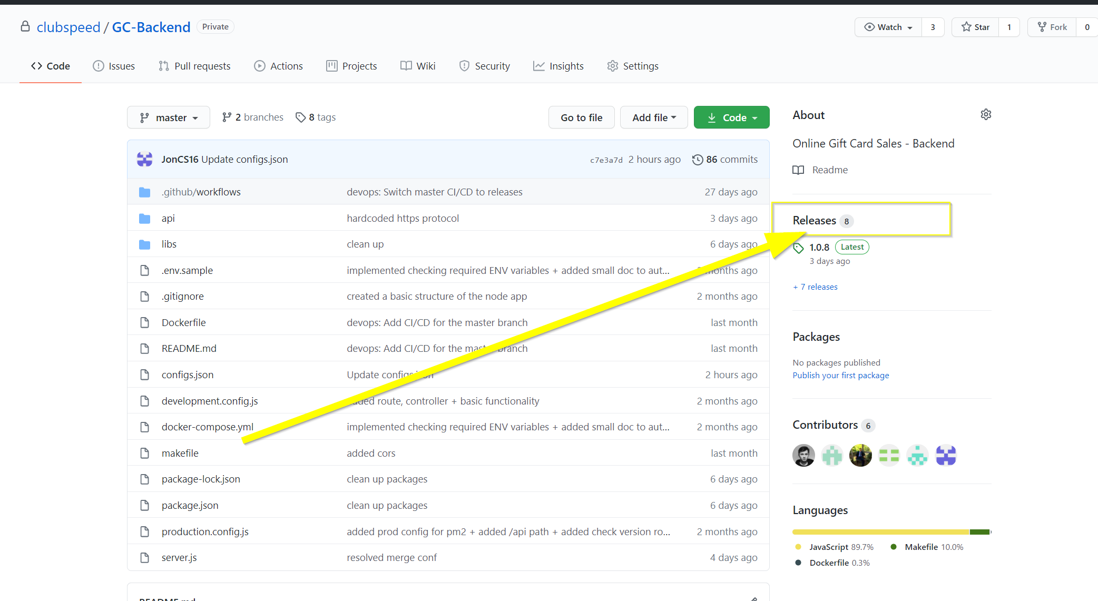Open the Contributors list heading

(x=826, y=425)
